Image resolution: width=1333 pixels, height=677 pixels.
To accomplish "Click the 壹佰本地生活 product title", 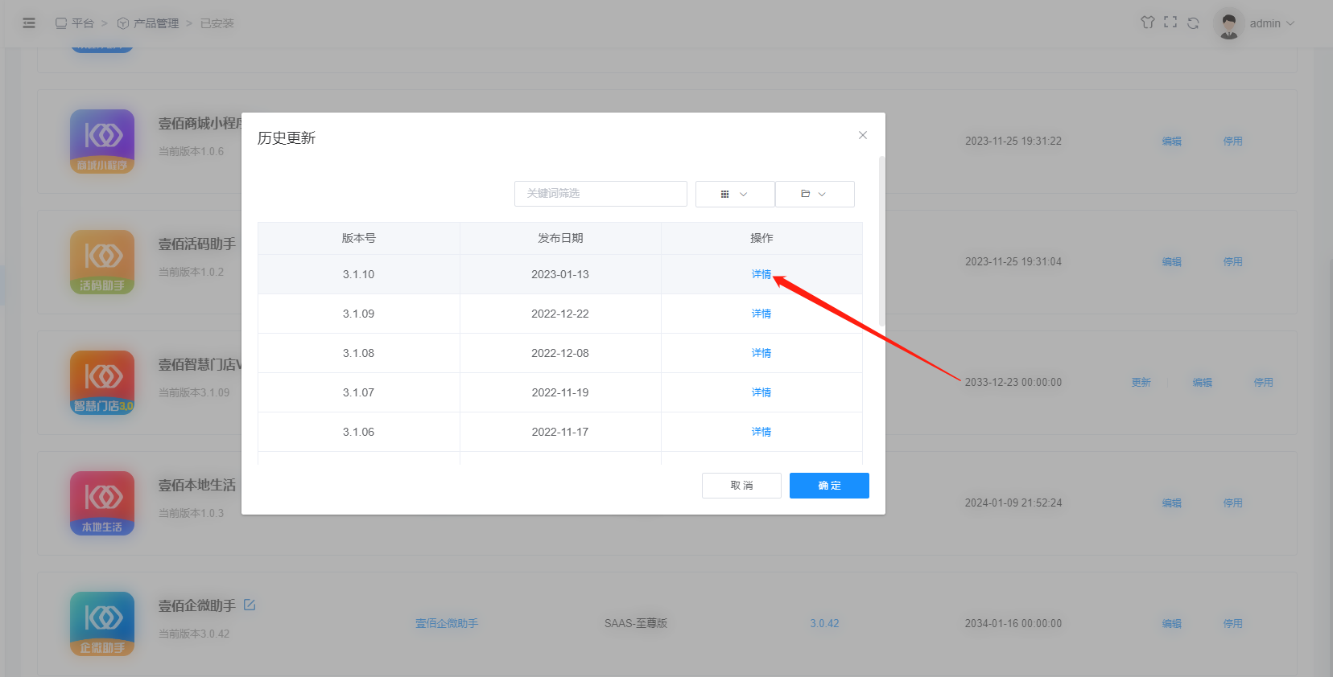I will click(197, 485).
